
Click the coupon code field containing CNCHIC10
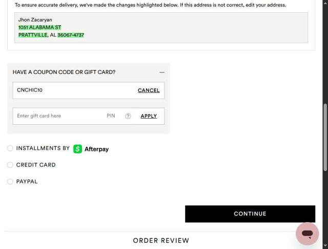(72, 90)
